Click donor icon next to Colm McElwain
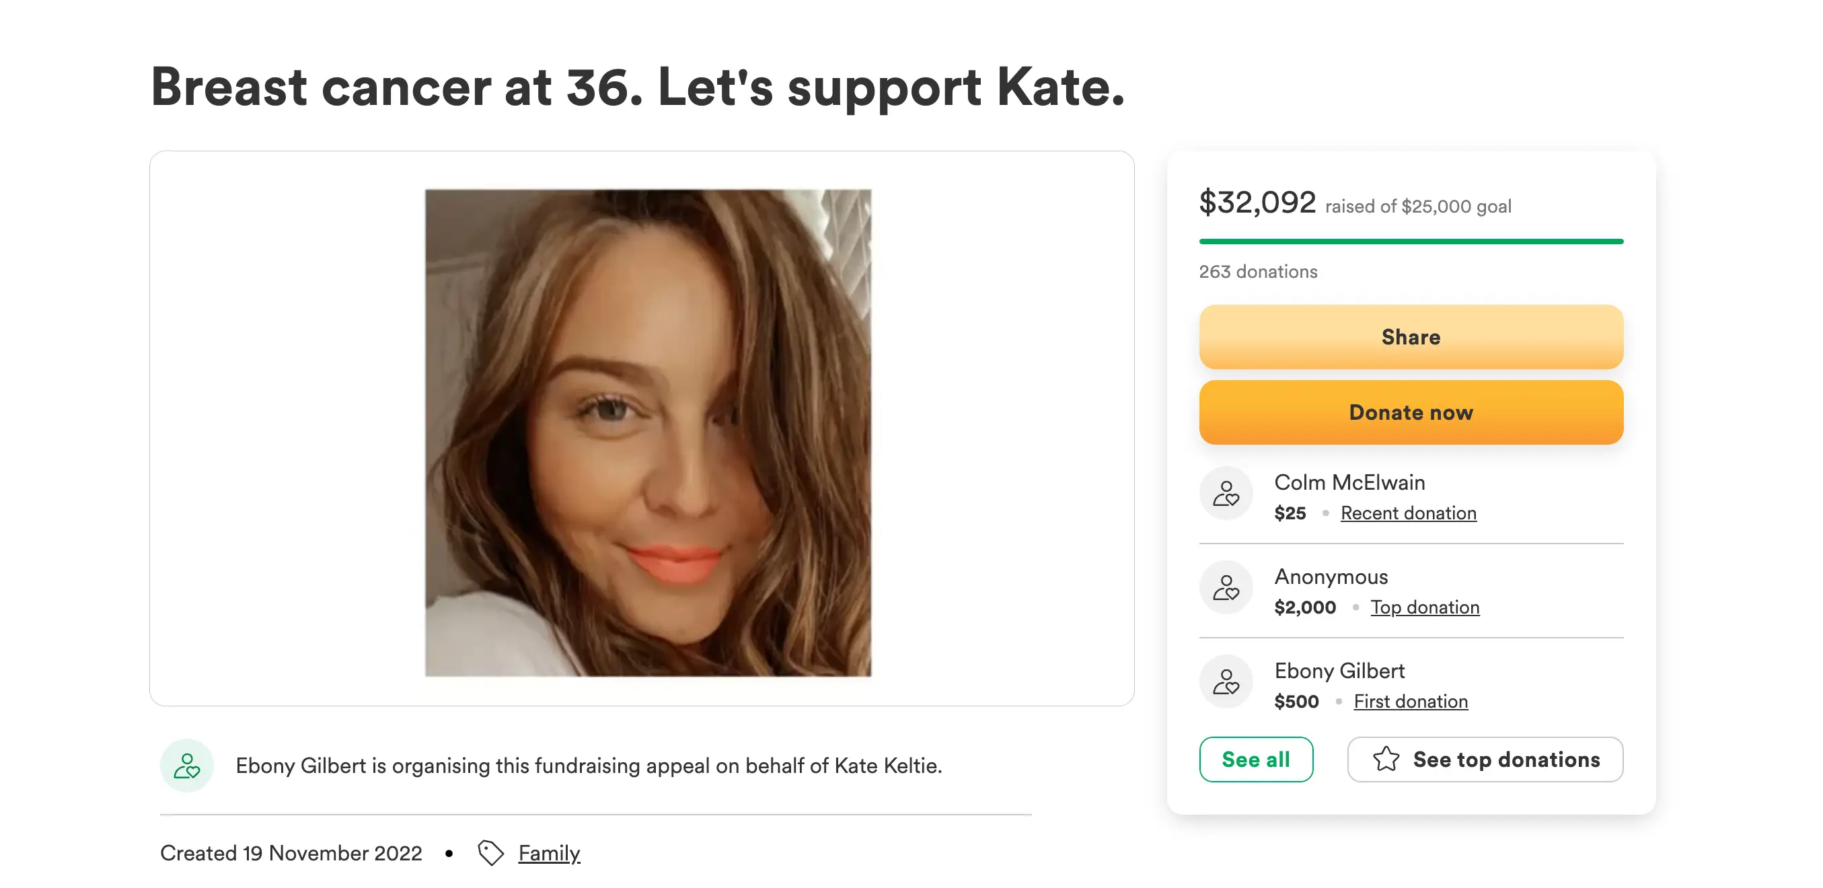This screenshot has height=888, width=1823. pyautogui.click(x=1226, y=493)
